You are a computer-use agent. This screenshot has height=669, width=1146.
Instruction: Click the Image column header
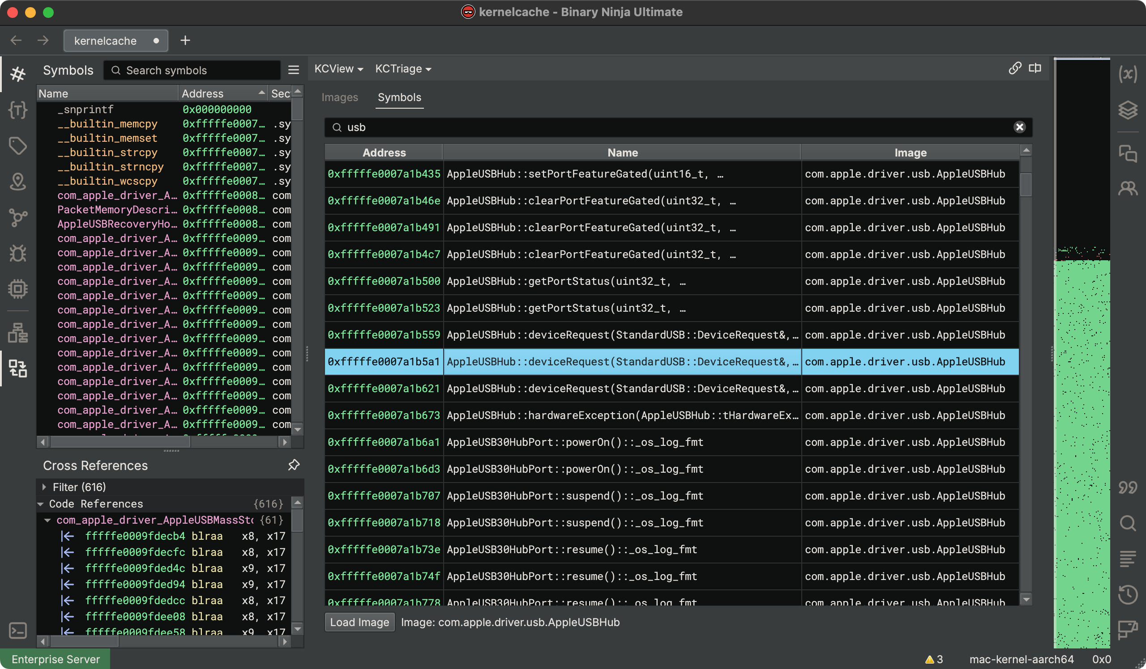pos(910,152)
